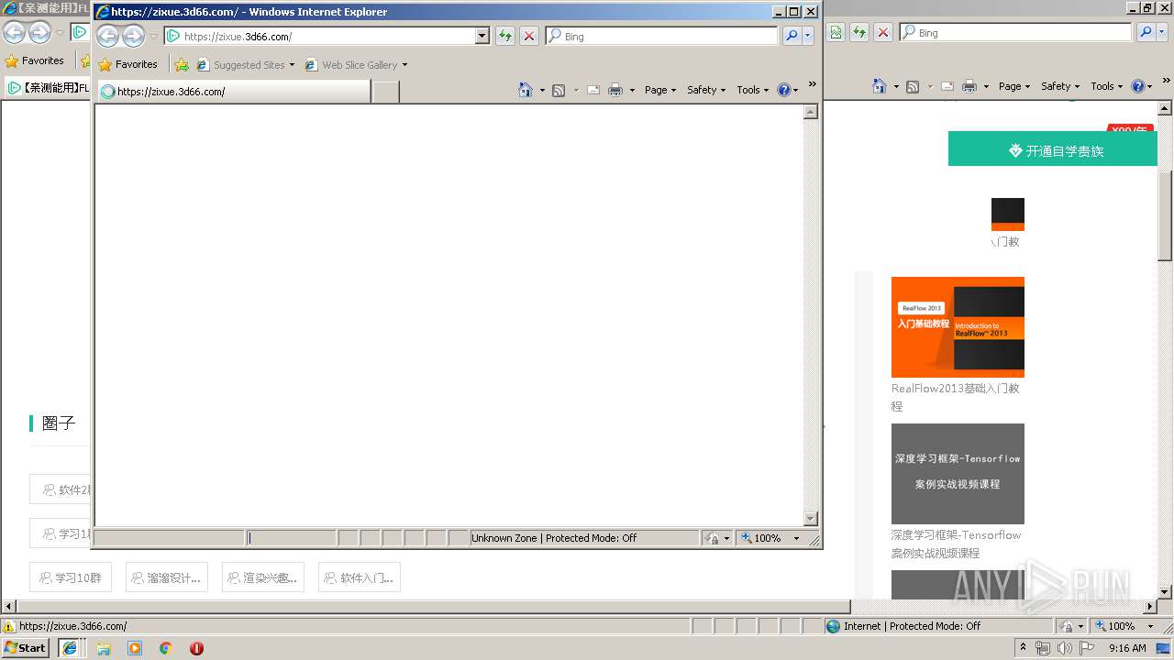Open Page menu in front IE window
Screen dimensions: 1174x660
pos(660,90)
